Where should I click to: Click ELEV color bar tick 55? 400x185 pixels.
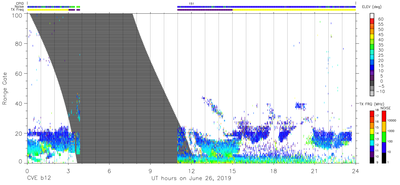coord(381,24)
